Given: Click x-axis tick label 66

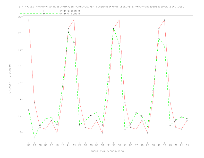Looking at the screenshot, I should point(153,145).
